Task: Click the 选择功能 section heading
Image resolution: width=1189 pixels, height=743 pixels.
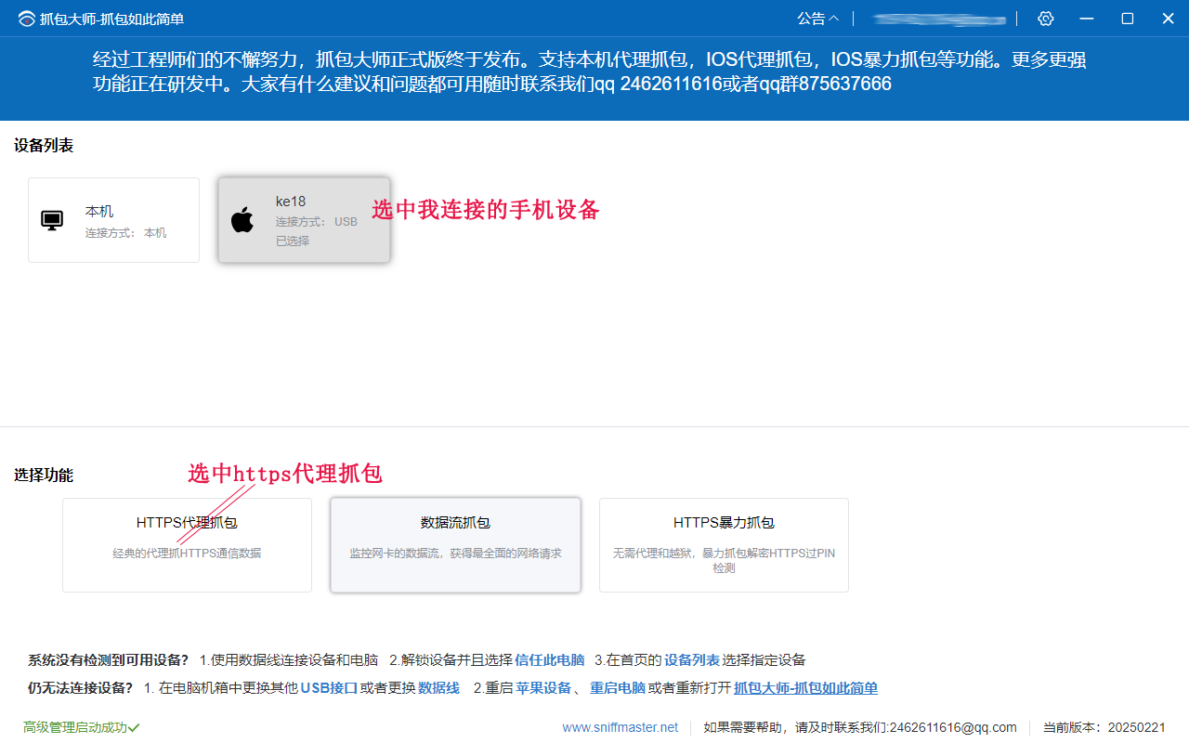Action: (x=44, y=476)
